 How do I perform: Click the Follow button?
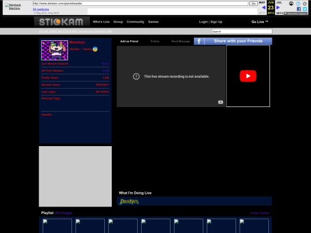[155, 41]
